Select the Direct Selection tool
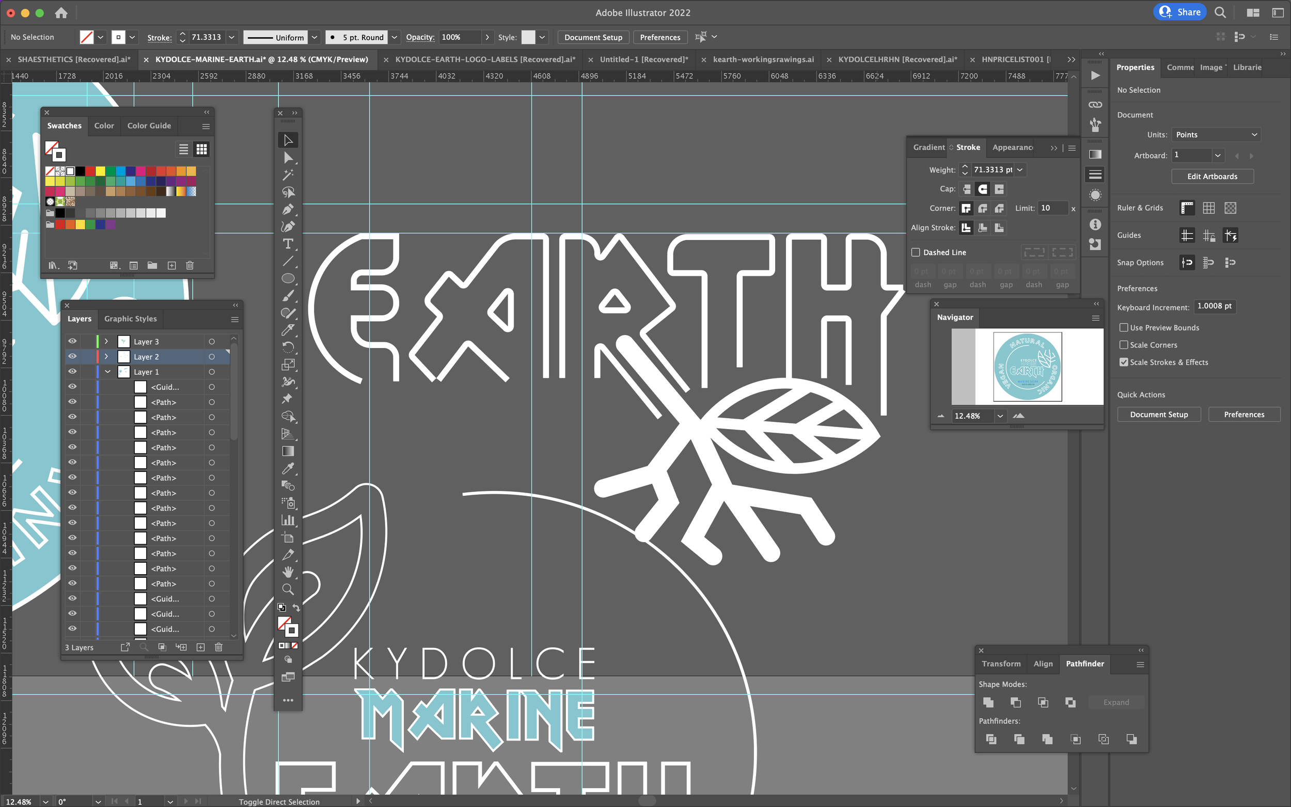Viewport: 1291px width, 807px height. (x=288, y=157)
